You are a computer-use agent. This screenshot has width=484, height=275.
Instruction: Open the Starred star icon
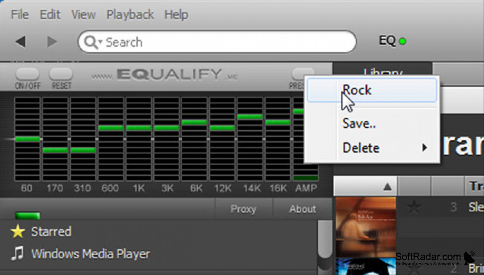coord(18,232)
